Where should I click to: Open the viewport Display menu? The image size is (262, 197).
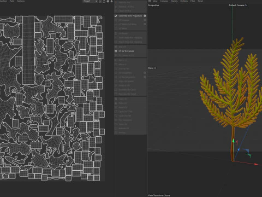pyautogui.click(x=174, y=1)
